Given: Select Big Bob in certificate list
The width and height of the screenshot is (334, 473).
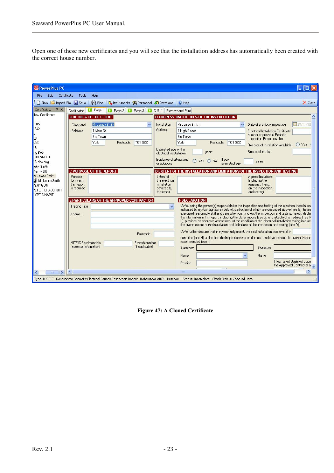Looking at the screenshot, I should (x=39, y=152).
